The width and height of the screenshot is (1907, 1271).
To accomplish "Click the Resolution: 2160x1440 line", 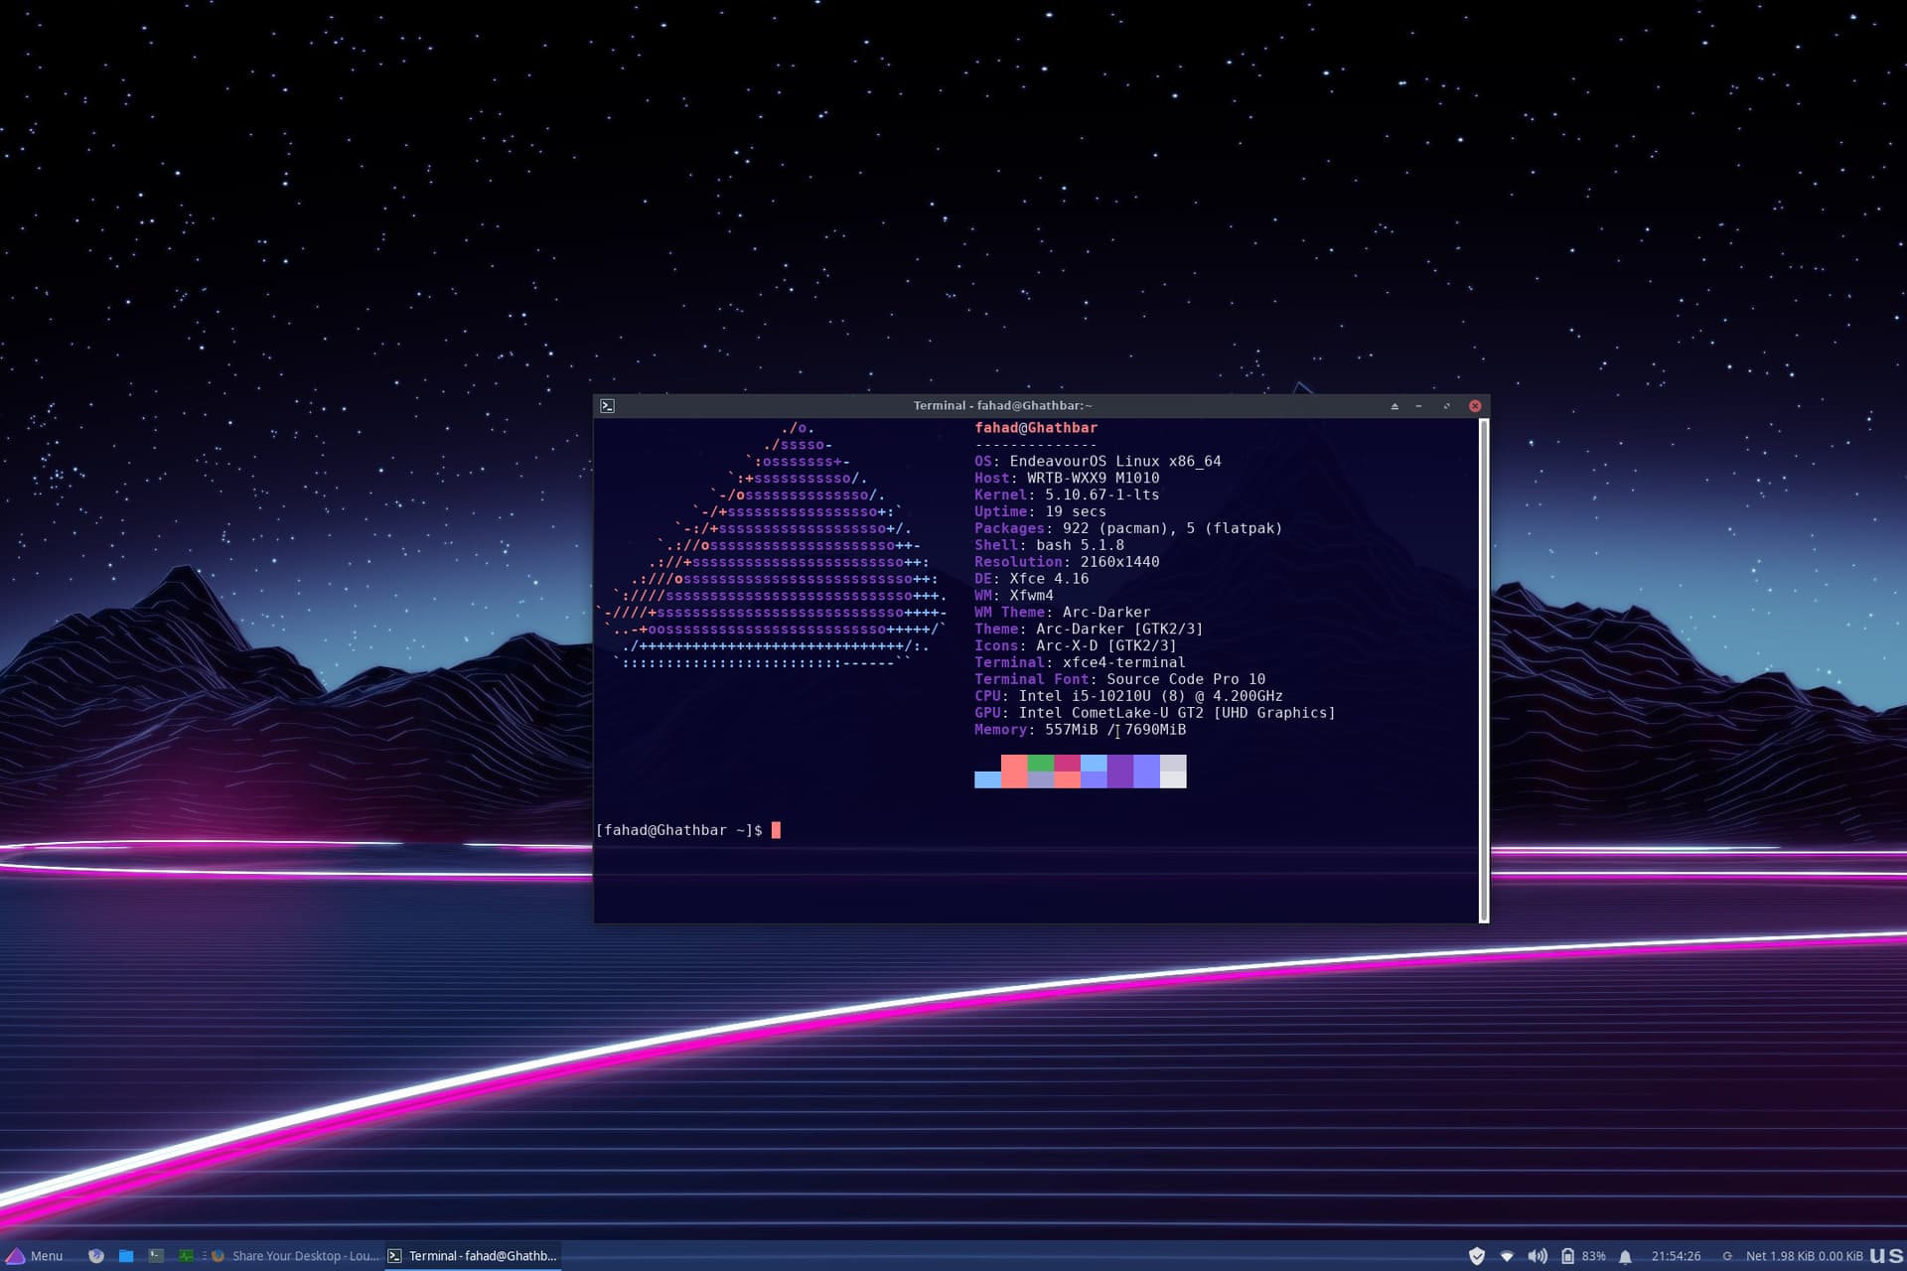I will (1067, 563).
